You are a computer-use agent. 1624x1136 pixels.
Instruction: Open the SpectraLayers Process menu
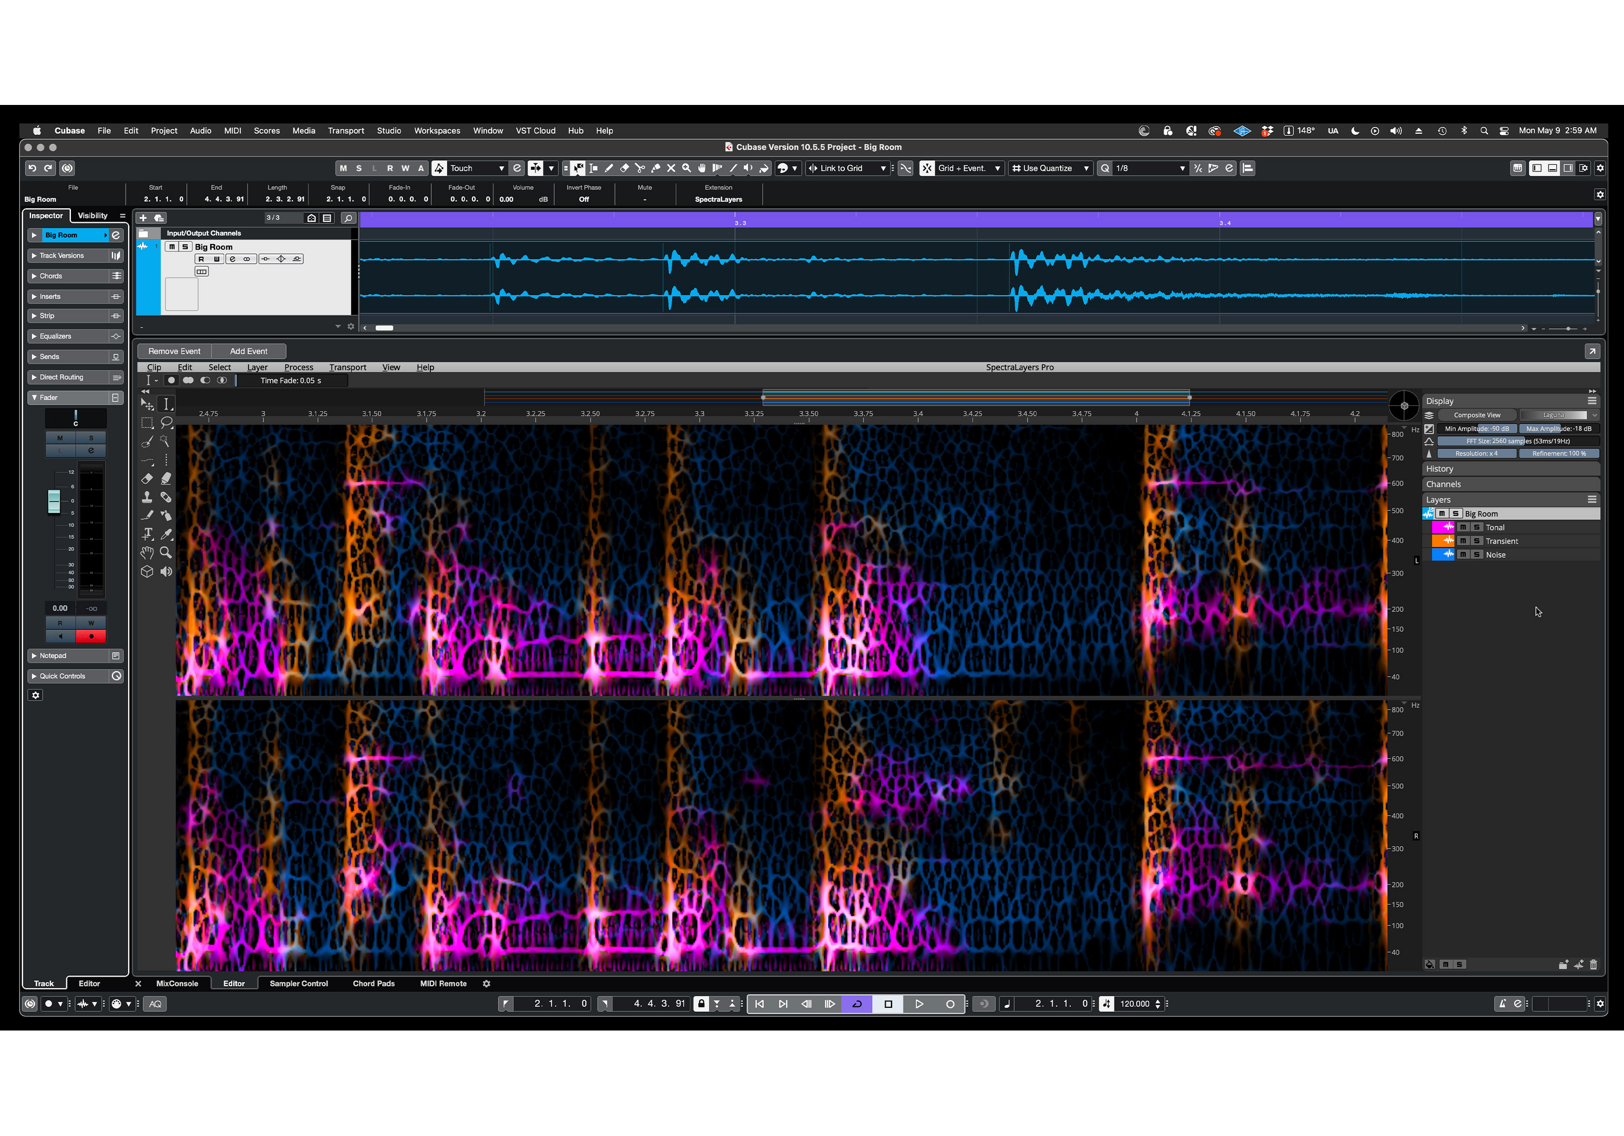click(298, 368)
